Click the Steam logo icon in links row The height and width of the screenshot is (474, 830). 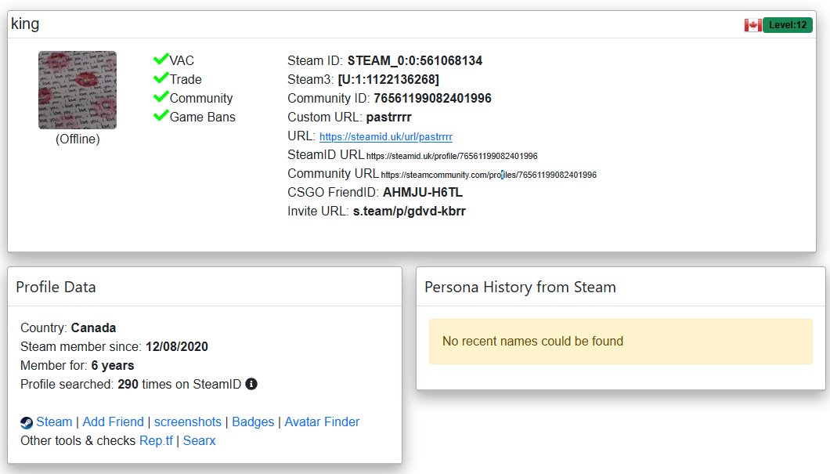(27, 422)
